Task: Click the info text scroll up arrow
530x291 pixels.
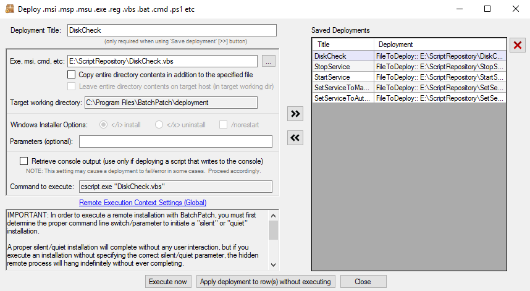Action: pos(274,215)
